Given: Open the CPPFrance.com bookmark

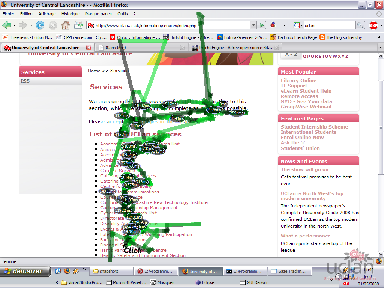Looking at the screenshot, I should [81, 37].
